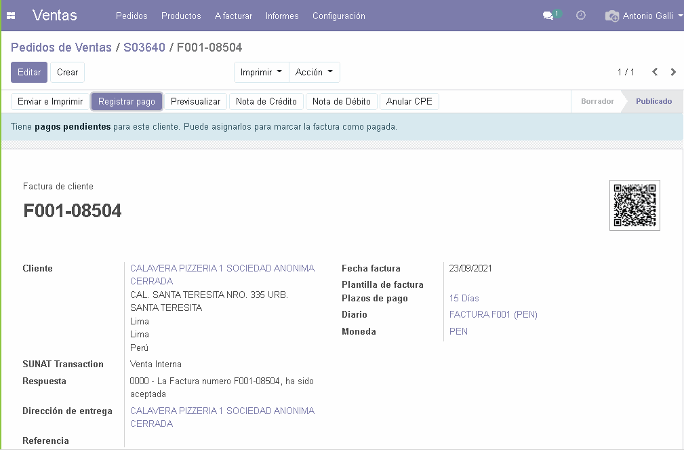This screenshot has height=450, width=684.
Task: Go to the next record arrow
Action: [x=673, y=72]
